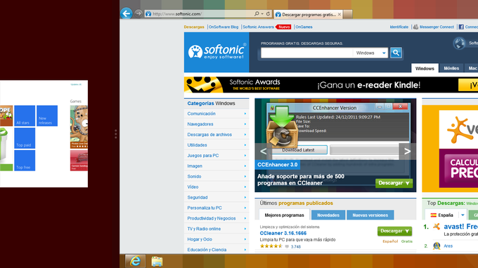Click the Softonic Awards Kindle banner

coord(331,85)
